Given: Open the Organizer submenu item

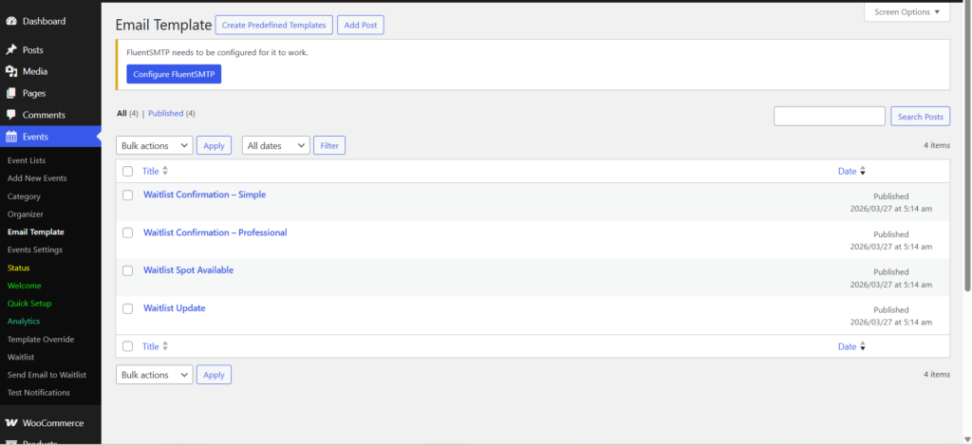Looking at the screenshot, I should pos(26,213).
